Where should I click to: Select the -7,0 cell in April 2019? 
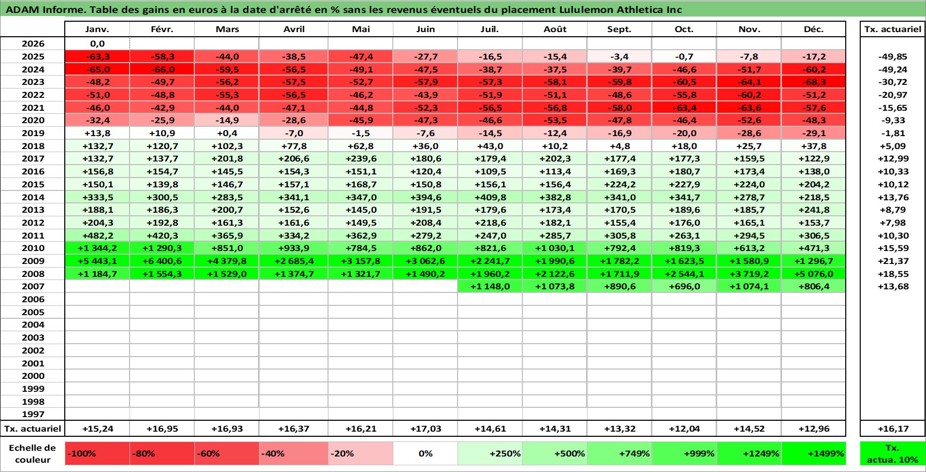pyautogui.click(x=294, y=133)
